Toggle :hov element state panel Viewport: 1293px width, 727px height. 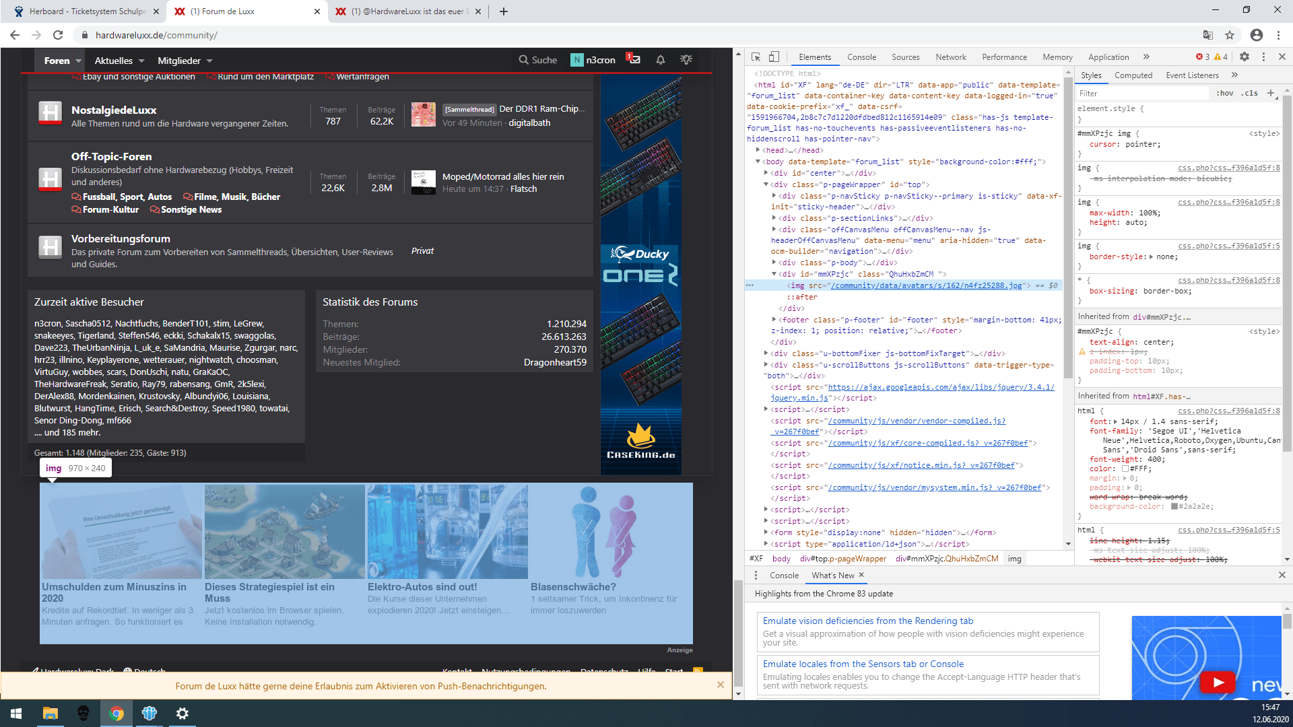coord(1225,93)
